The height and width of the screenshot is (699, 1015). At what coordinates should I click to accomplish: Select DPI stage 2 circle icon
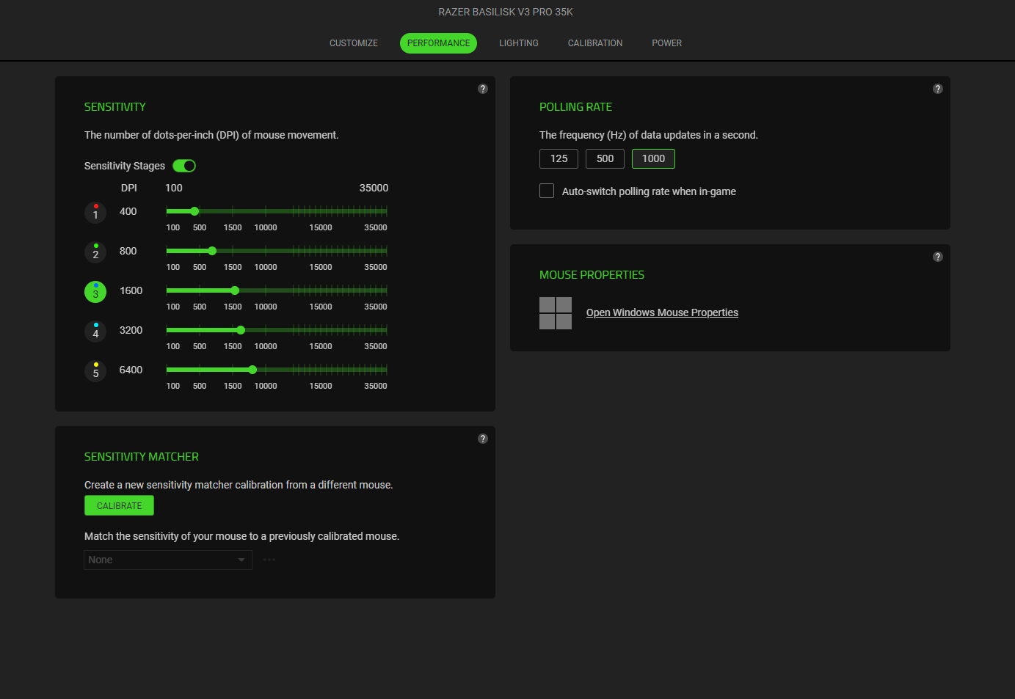pyautogui.click(x=95, y=252)
